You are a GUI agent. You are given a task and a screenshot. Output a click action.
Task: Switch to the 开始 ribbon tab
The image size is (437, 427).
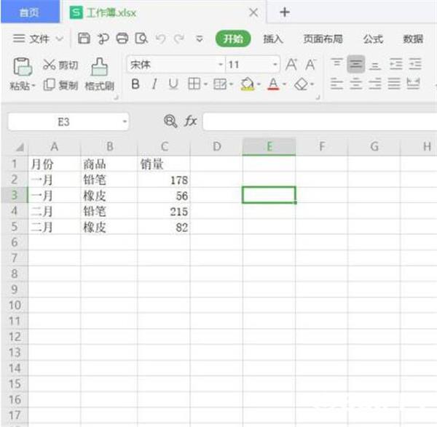(x=233, y=39)
